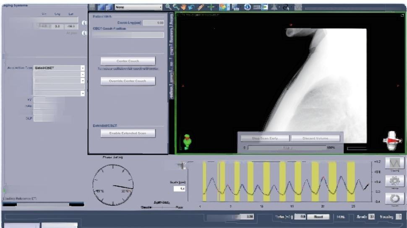Toggle the Visual checkbox in bottom bar
The image size is (407, 228).
click(x=399, y=217)
